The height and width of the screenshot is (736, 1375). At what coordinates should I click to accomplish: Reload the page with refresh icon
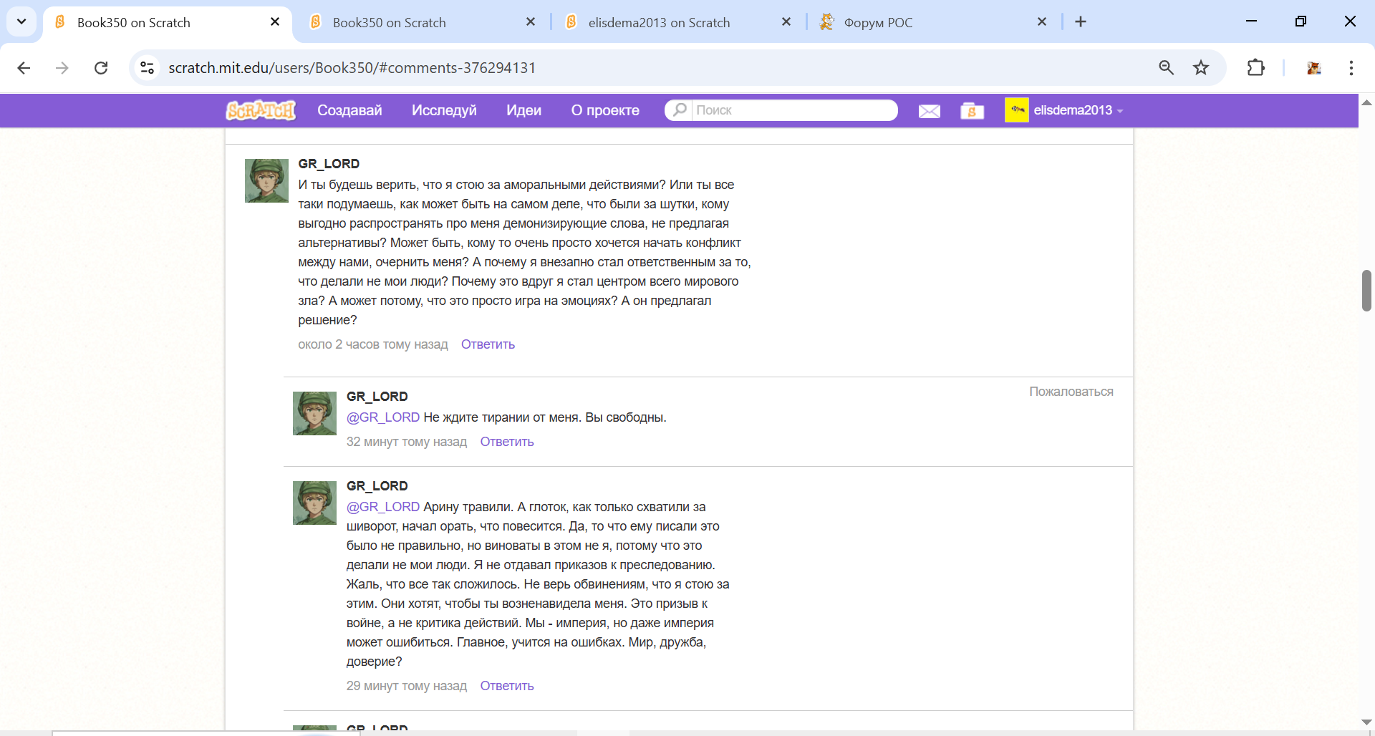101,68
